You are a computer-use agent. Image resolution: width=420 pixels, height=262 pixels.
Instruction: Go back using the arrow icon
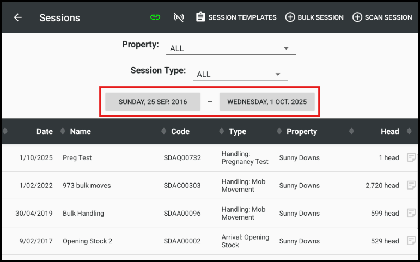[18, 17]
